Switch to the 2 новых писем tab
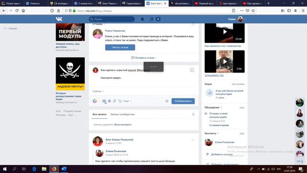 (84, 3)
